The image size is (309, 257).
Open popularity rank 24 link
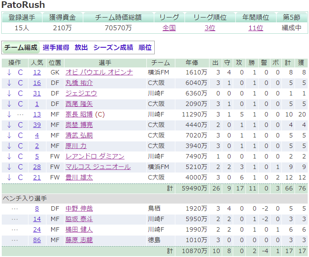(x=37, y=229)
